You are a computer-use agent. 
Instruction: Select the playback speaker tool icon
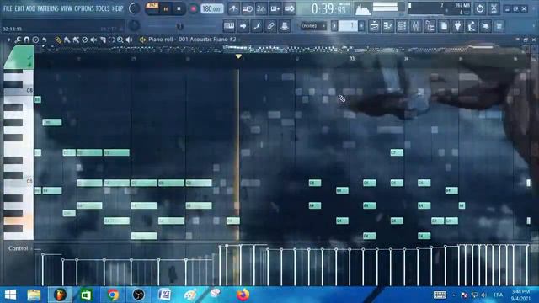click(x=129, y=40)
